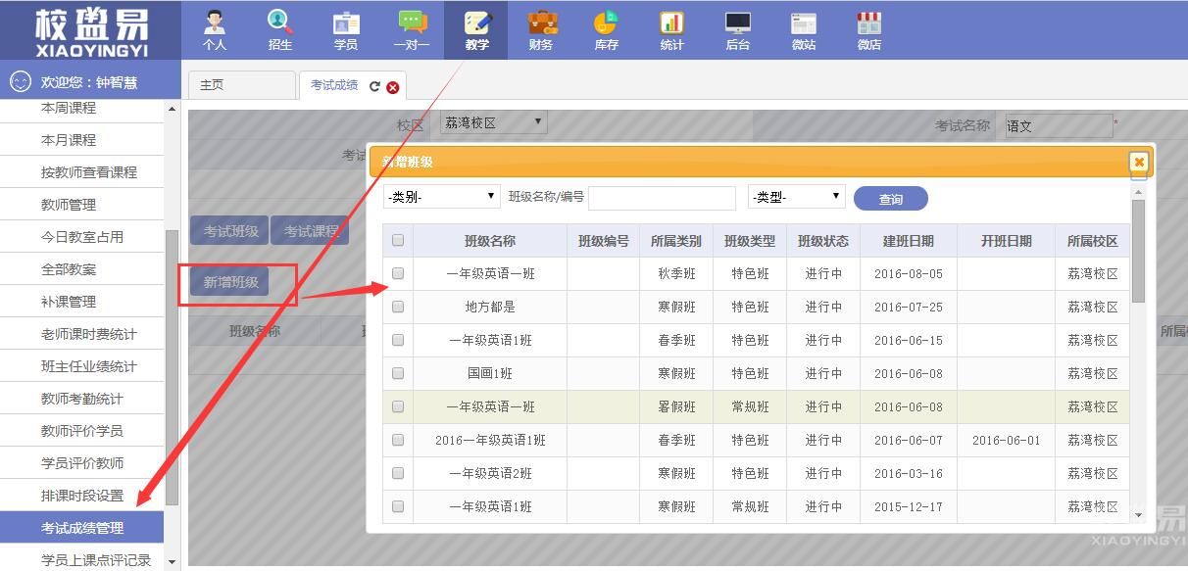Click the 所属类别 column header
This screenshot has height=571, width=1188.
coord(676,241)
